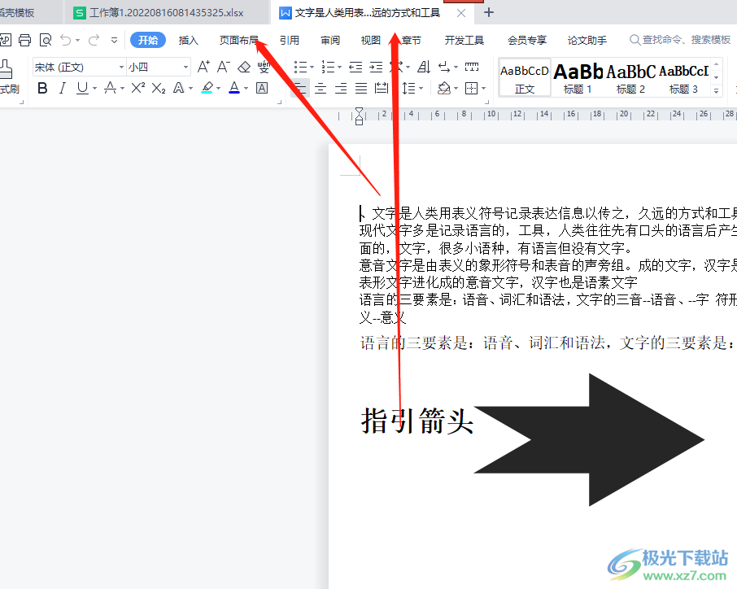737x589 pixels.
Task: Open highlight color dropdown arrow
Action: [218, 89]
